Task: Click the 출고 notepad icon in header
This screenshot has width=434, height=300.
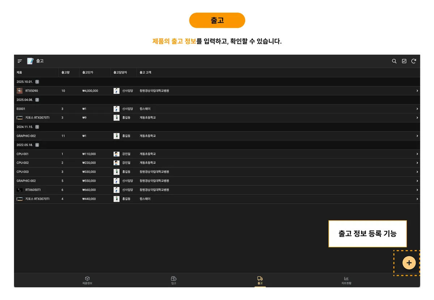Action: 30,61
